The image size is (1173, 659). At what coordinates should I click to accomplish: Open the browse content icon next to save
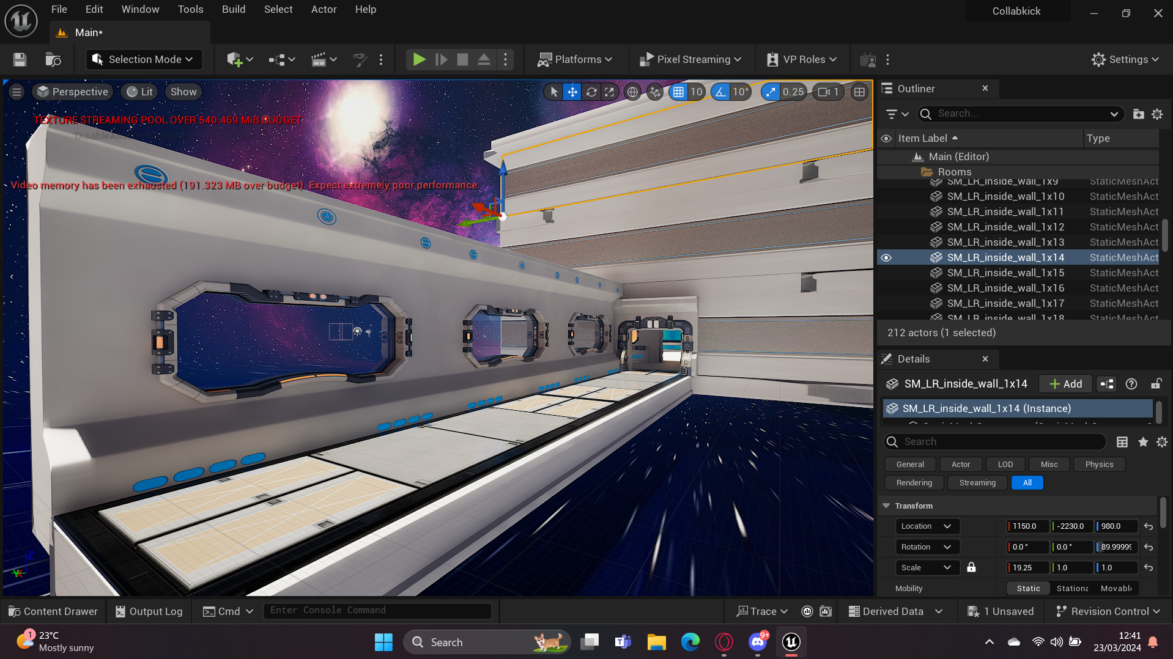53,59
